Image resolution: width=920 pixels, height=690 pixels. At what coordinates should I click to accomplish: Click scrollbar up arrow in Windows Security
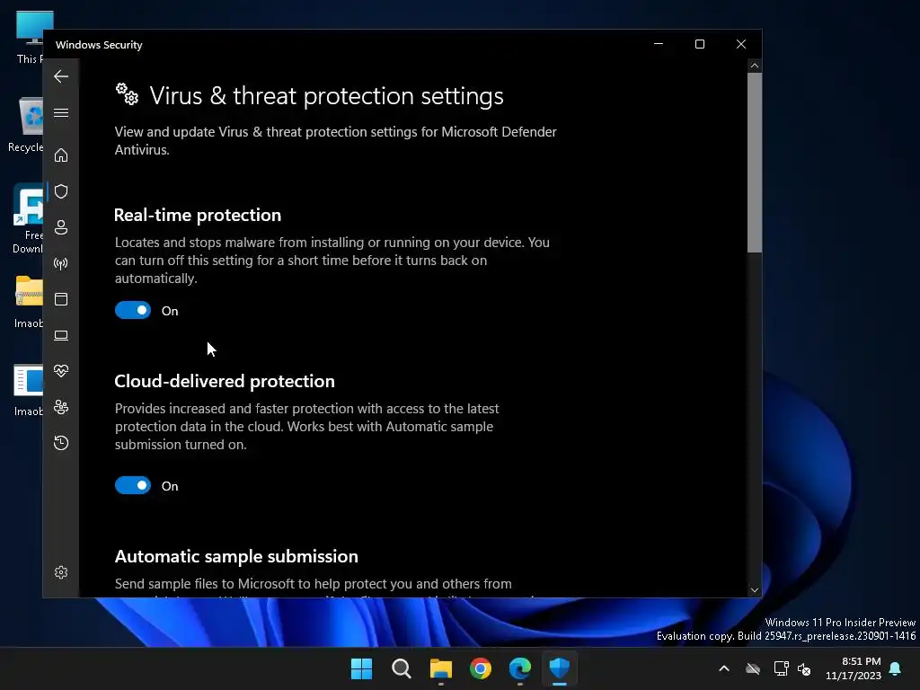[755, 66]
